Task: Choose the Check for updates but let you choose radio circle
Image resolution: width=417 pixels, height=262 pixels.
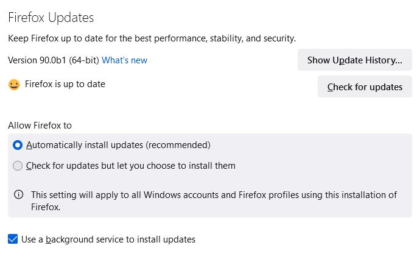Action: [18, 166]
